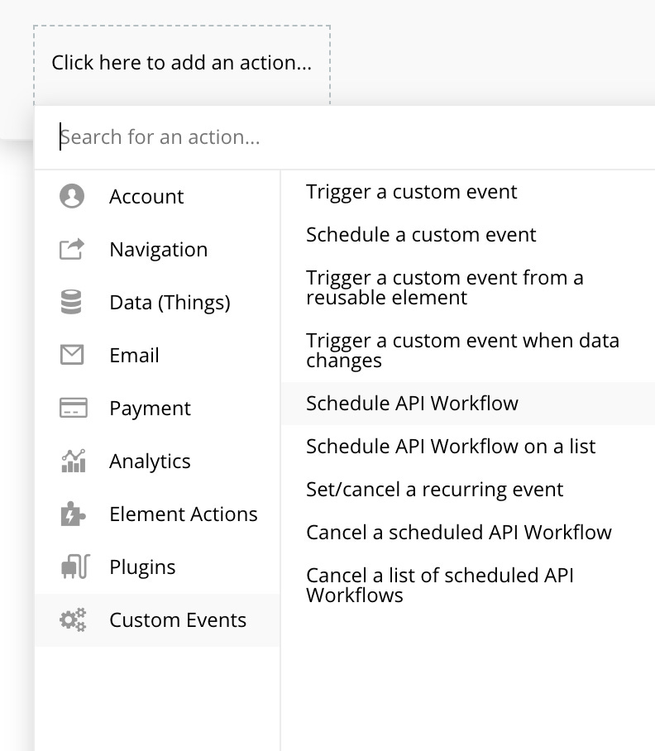This screenshot has width=655, height=751.
Task: Select the Data (Things) category
Action: coord(157,302)
